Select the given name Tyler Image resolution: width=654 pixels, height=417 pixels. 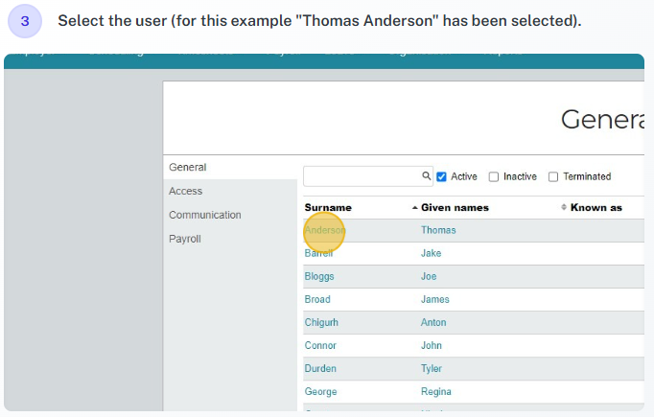(x=432, y=369)
